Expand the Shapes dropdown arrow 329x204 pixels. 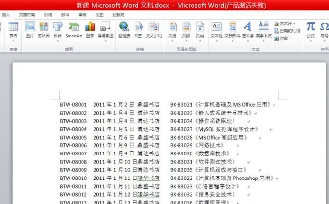57,41
